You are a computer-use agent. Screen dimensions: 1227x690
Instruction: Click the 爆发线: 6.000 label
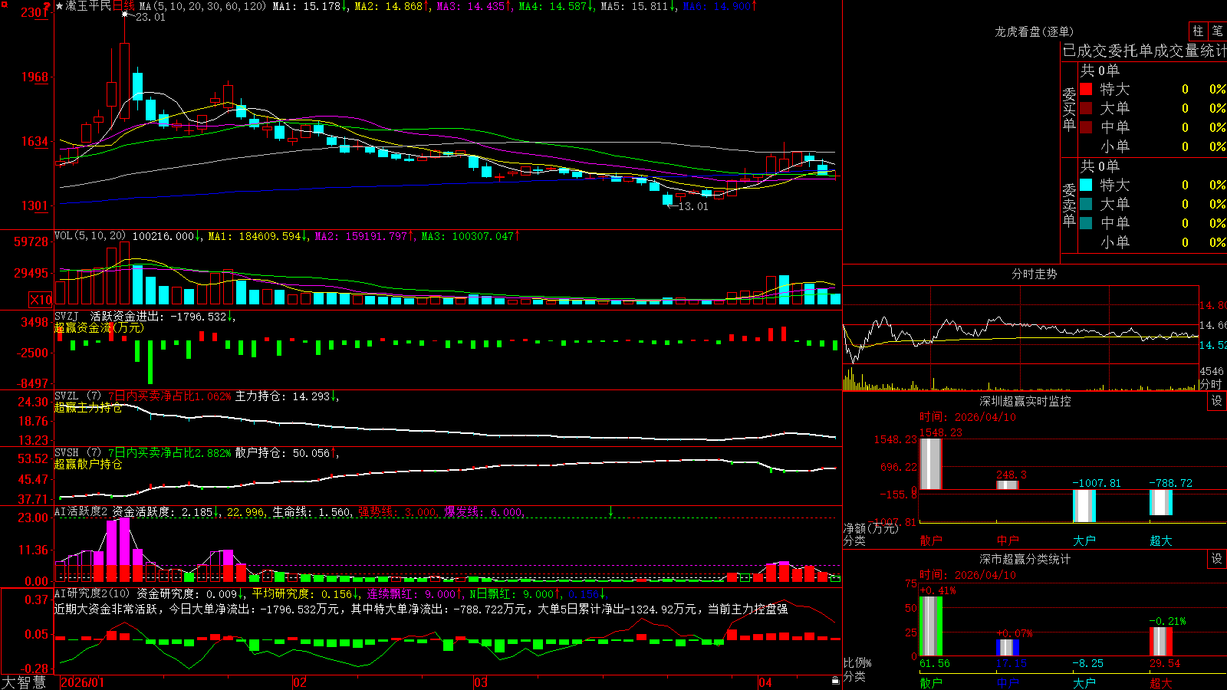483,512
